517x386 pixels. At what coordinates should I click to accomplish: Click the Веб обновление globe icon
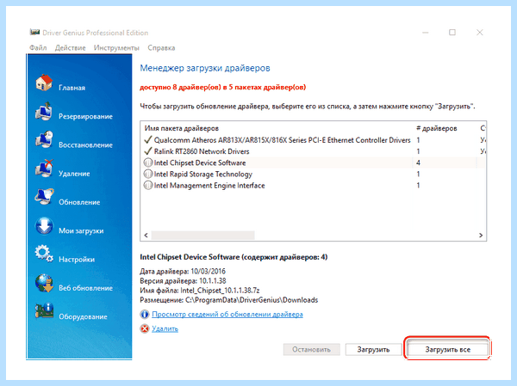pyautogui.click(x=44, y=283)
